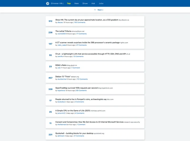The image size is (190, 141).
Task: Open user bookofjoe's profile
Action: tap(61, 102)
